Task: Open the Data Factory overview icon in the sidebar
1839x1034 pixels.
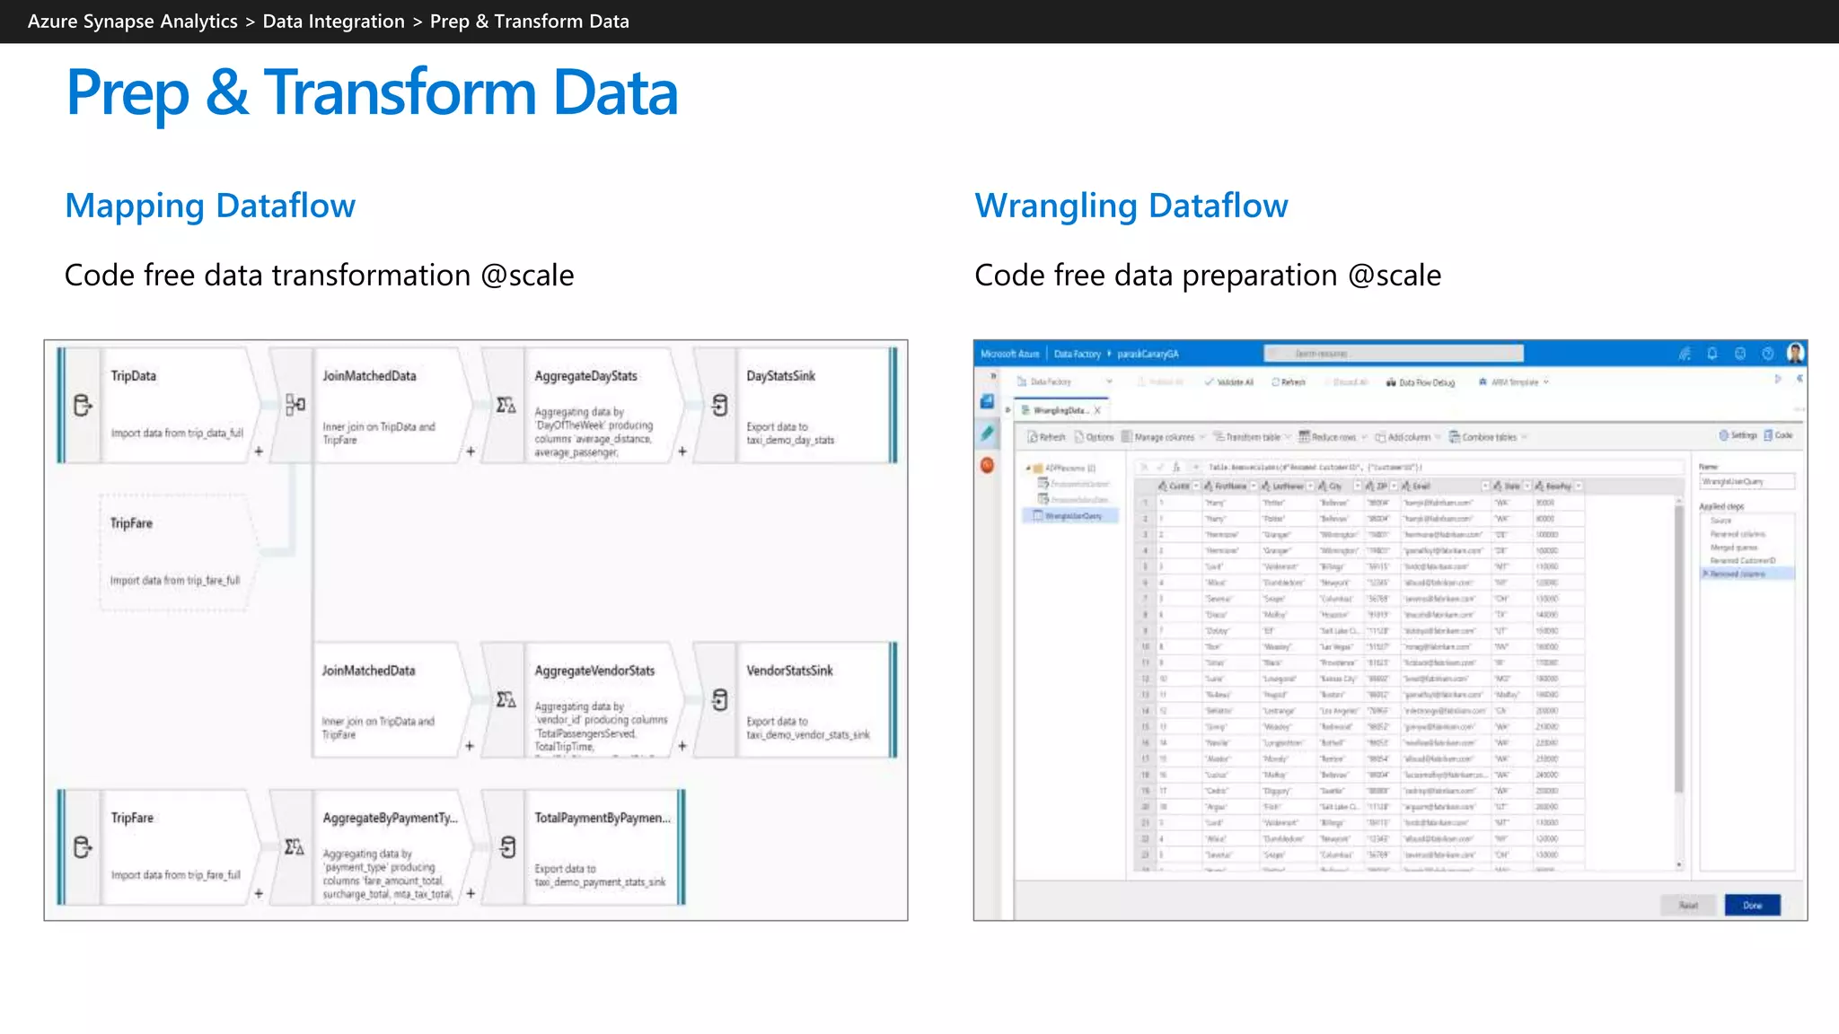Action: [x=988, y=401]
